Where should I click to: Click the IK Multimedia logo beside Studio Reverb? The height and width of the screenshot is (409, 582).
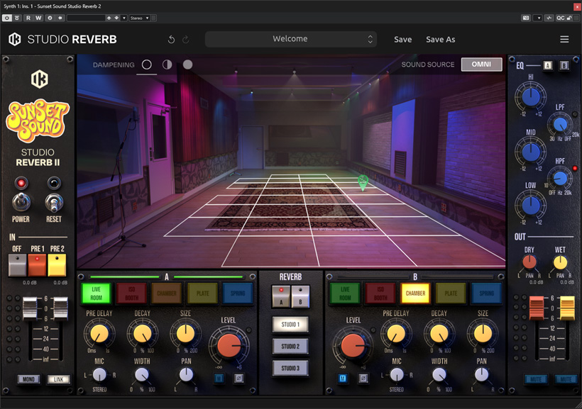coord(15,39)
